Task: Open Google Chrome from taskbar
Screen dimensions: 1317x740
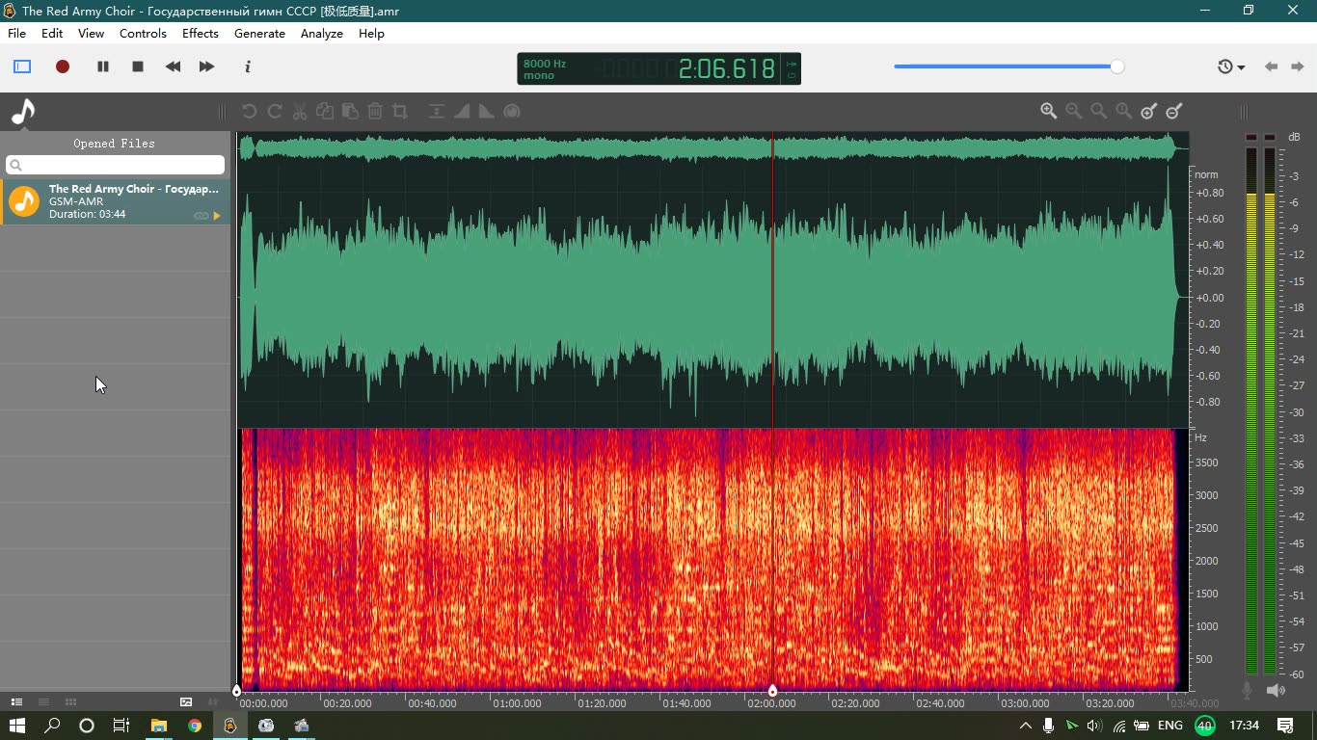Action: click(x=195, y=726)
